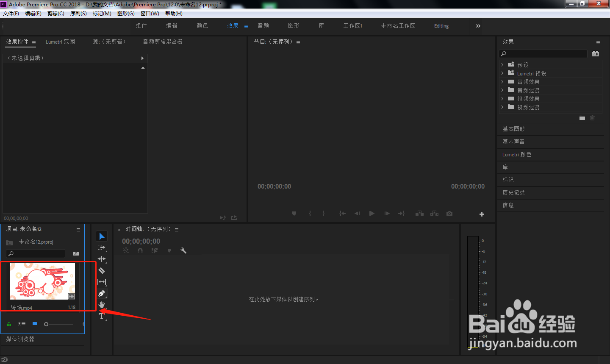Select the Pen tool
610x364 pixels.
[x=102, y=293]
